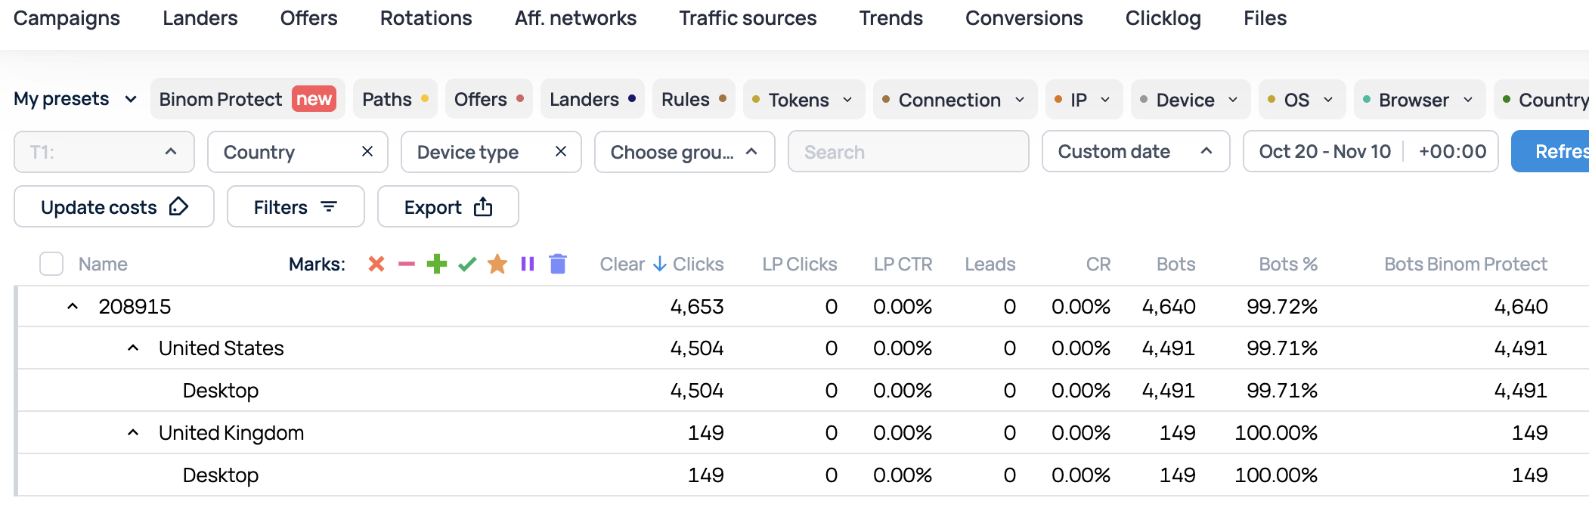Apply the green checkmark mark
Image resolution: width=1589 pixels, height=532 pixels.
tap(467, 264)
